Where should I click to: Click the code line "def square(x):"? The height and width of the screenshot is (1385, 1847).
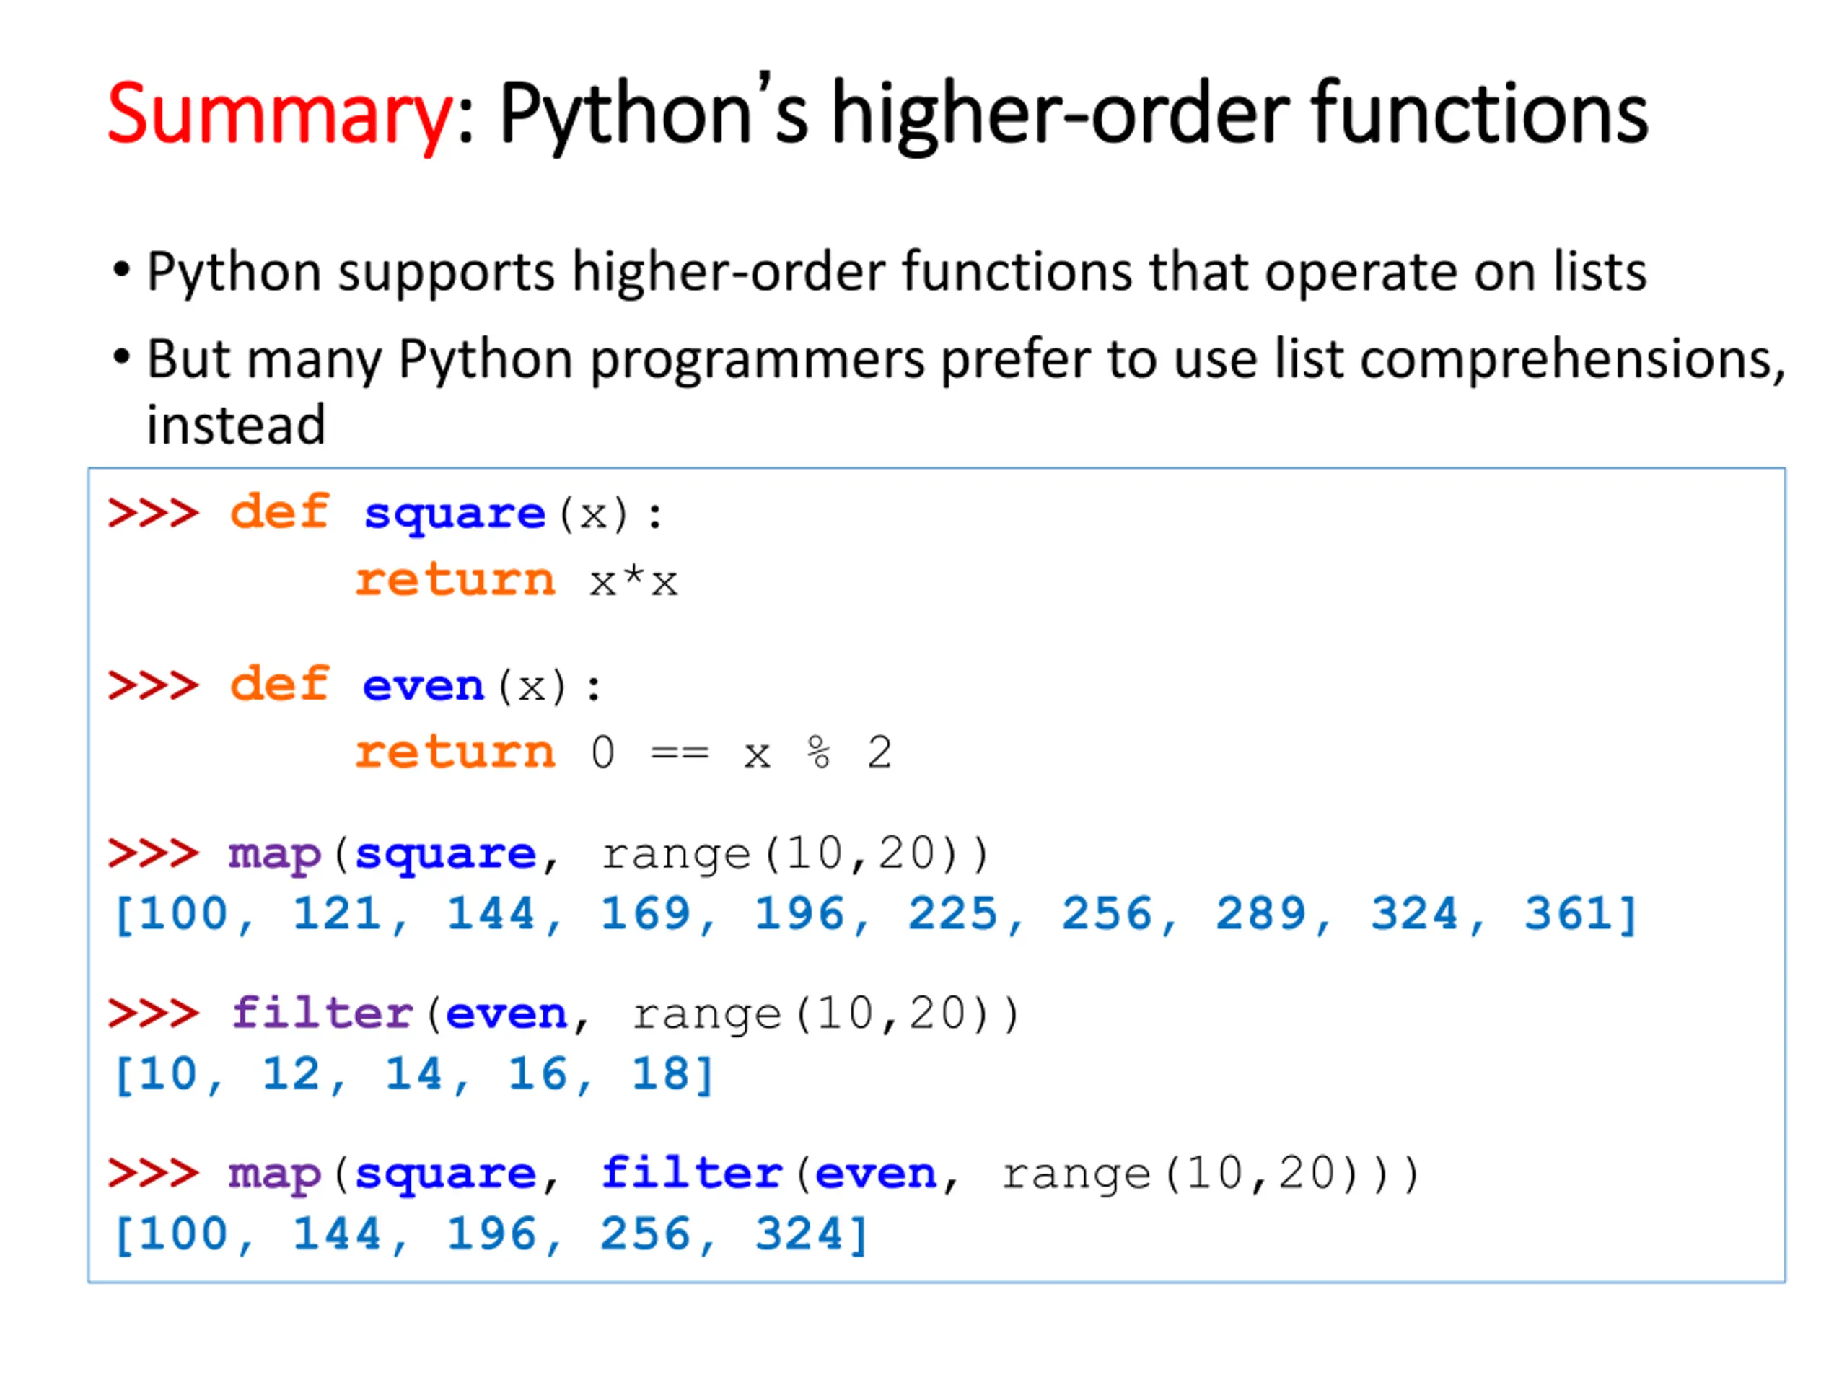click(x=447, y=514)
